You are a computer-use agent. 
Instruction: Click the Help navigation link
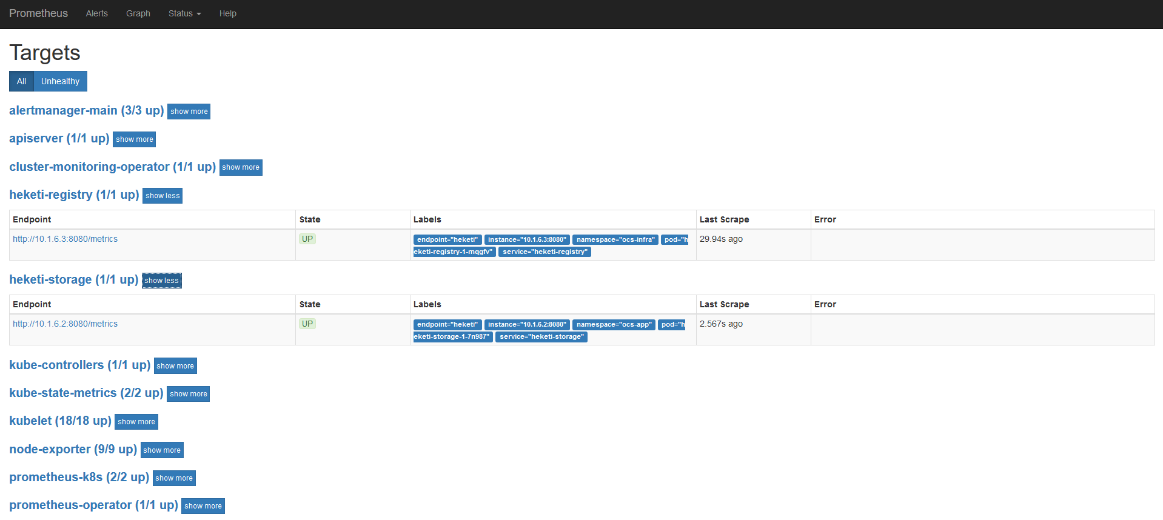pyautogui.click(x=227, y=13)
